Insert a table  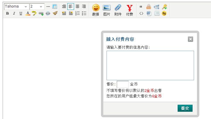55,6
